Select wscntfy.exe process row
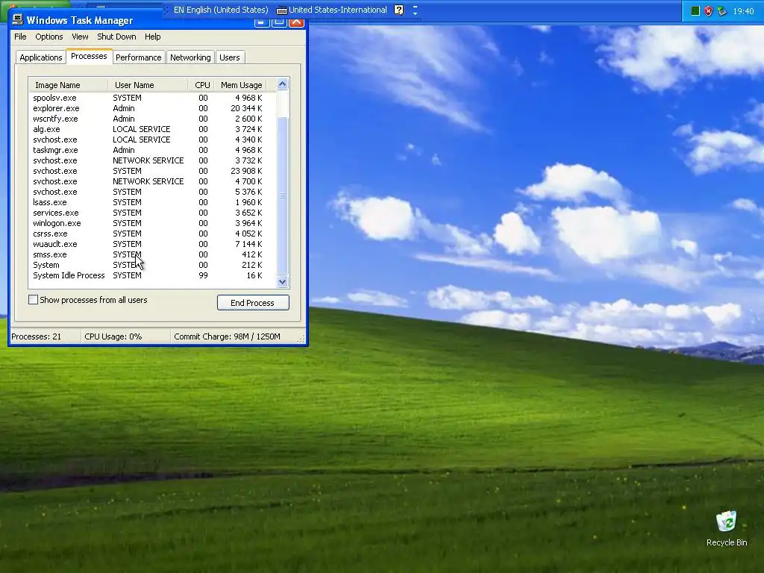Viewport: 764px width, 573px height. coord(152,119)
